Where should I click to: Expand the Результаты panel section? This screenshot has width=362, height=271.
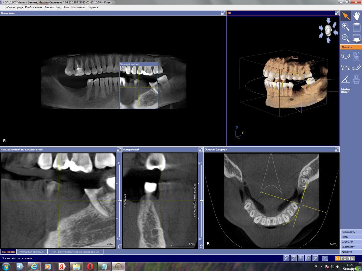click(351, 232)
